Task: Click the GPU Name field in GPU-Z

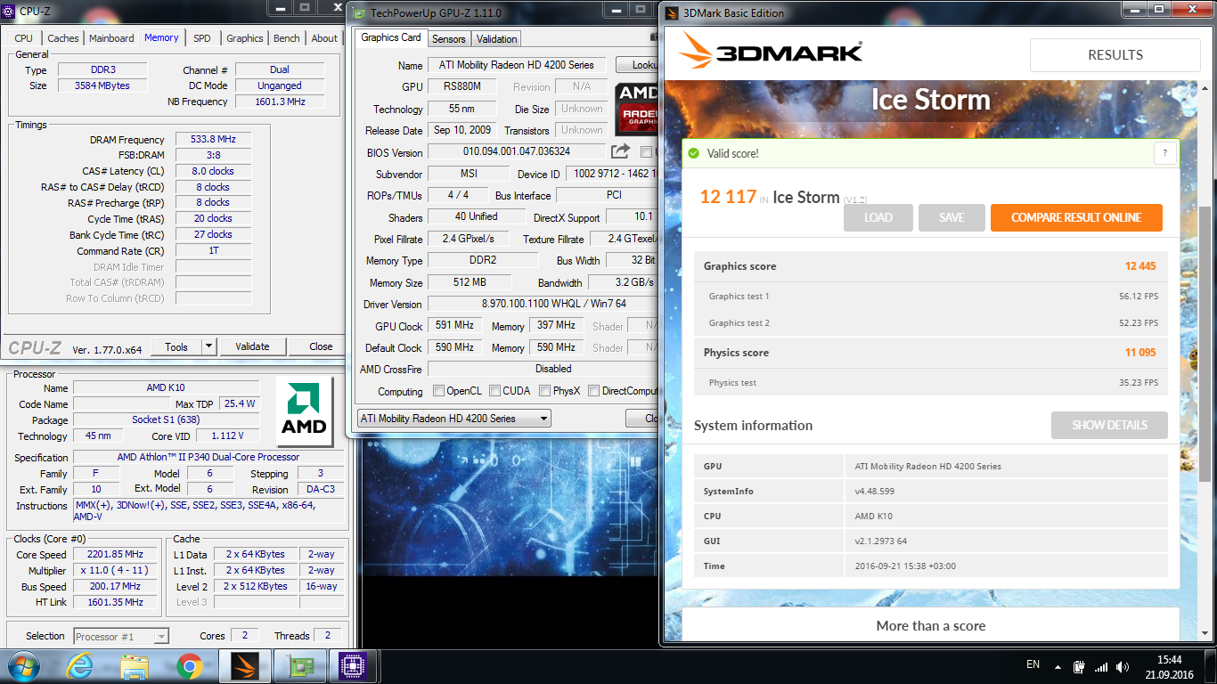Action: pos(517,65)
